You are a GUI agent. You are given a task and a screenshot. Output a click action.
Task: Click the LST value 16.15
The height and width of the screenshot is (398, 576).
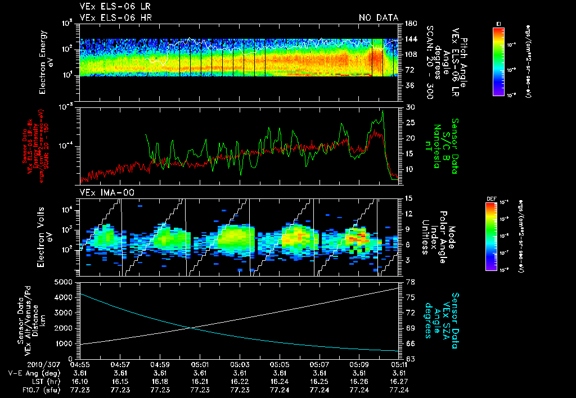(120, 382)
